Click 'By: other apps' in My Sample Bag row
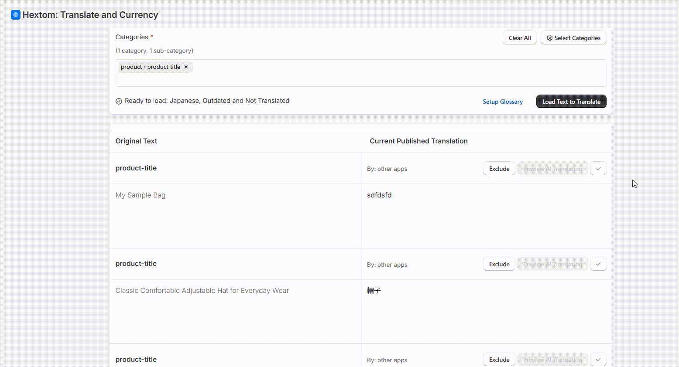Viewport: 679px width, 367px height. (387, 169)
